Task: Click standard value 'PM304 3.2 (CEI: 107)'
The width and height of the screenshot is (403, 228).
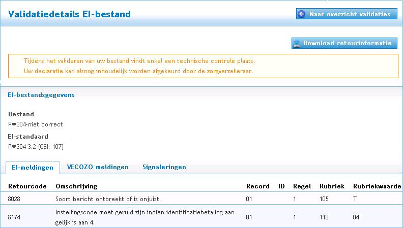Action: coord(36,147)
